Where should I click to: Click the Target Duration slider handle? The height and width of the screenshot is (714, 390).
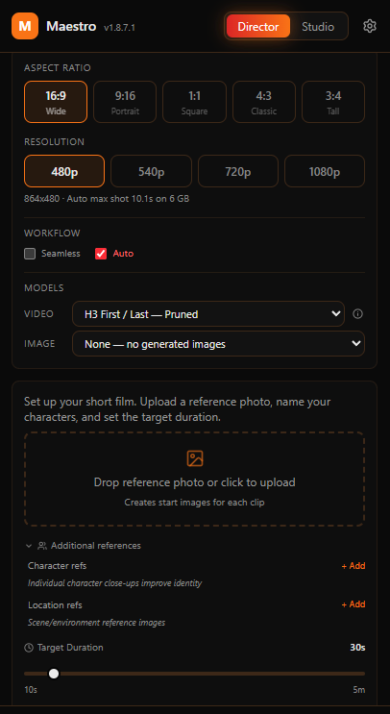pyautogui.click(x=54, y=674)
